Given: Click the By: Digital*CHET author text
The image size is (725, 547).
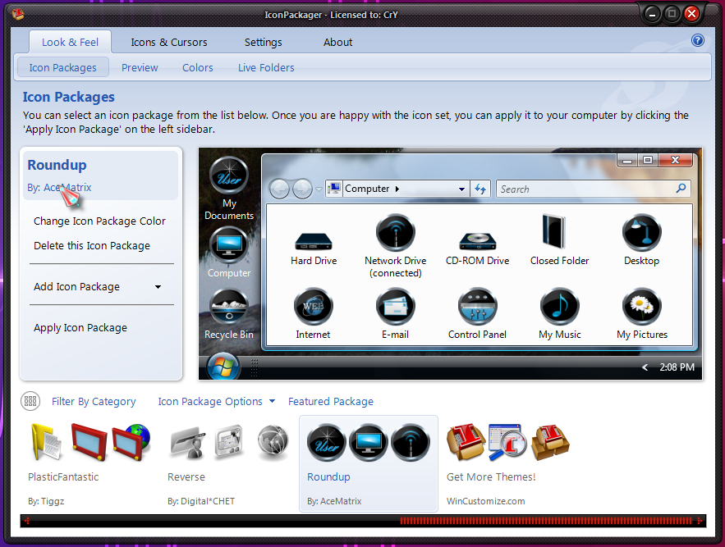Looking at the screenshot, I should click(x=201, y=501).
